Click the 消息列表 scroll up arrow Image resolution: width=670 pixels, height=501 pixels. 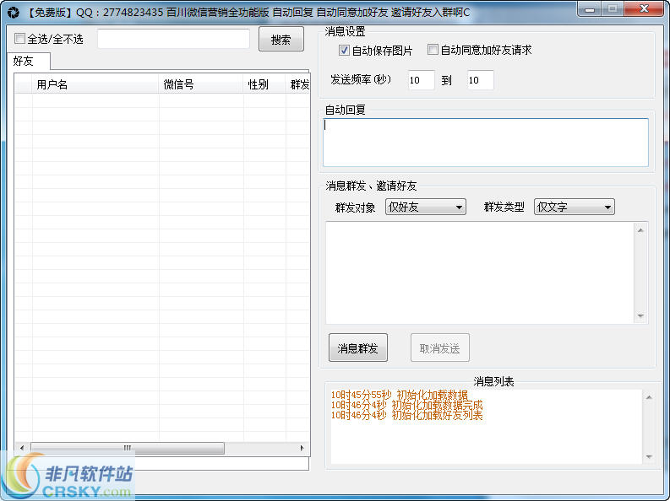[649, 397]
